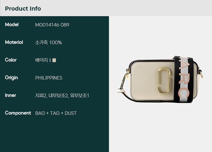Click the Product Info heading
The height and width of the screenshot is (152, 212).
click(x=23, y=9)
